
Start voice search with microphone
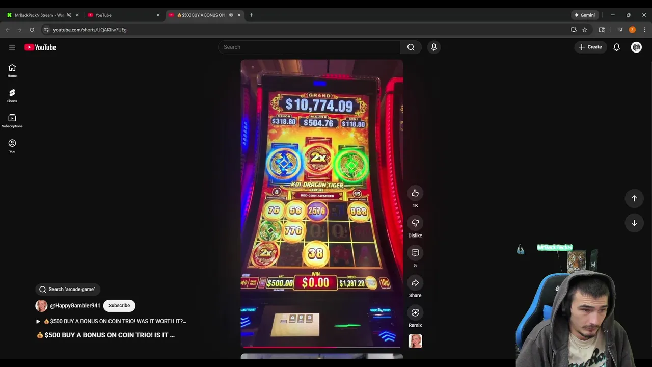(x=434, y=47)
